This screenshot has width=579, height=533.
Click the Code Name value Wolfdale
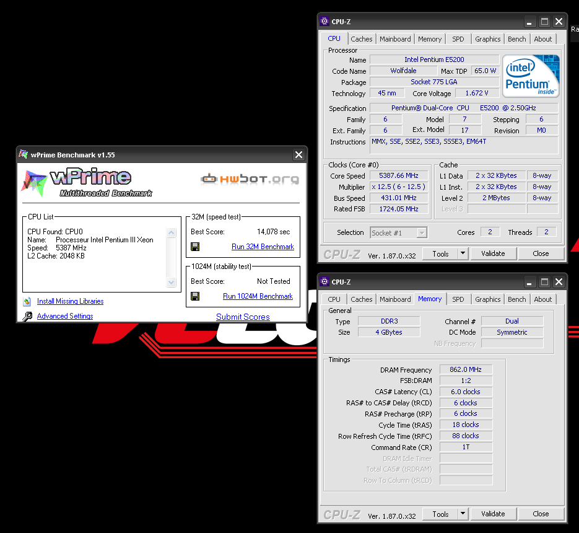[x=403, y=71]
